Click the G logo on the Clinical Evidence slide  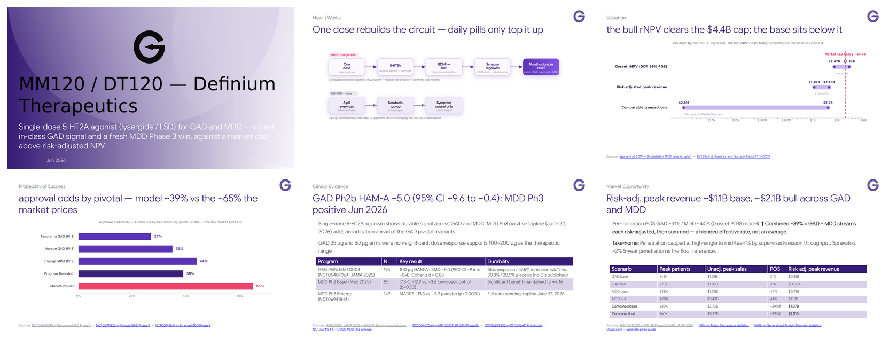[579, 185]
